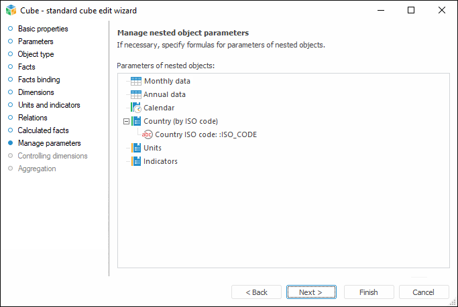Go to the Basic properties step

[42, 29]
